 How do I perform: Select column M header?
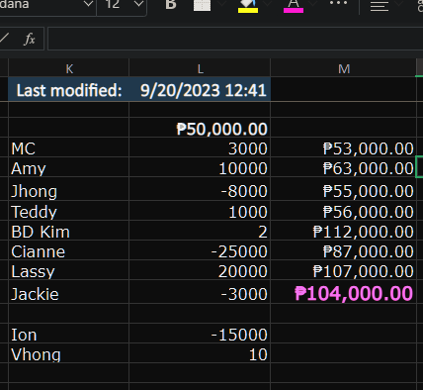coord(343,68)
